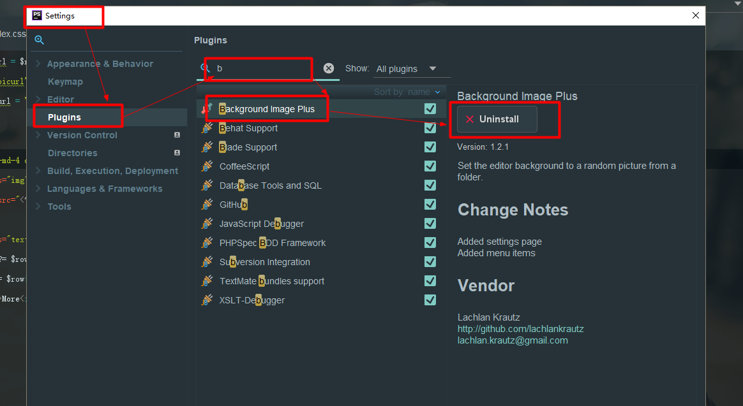
Task: Open Languages & Frameworks settings
Action: pyautogui.click(x=105, y=188)
